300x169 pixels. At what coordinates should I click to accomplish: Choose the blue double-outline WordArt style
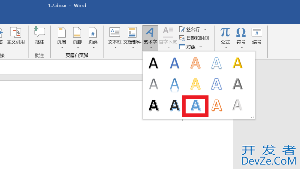216,84
